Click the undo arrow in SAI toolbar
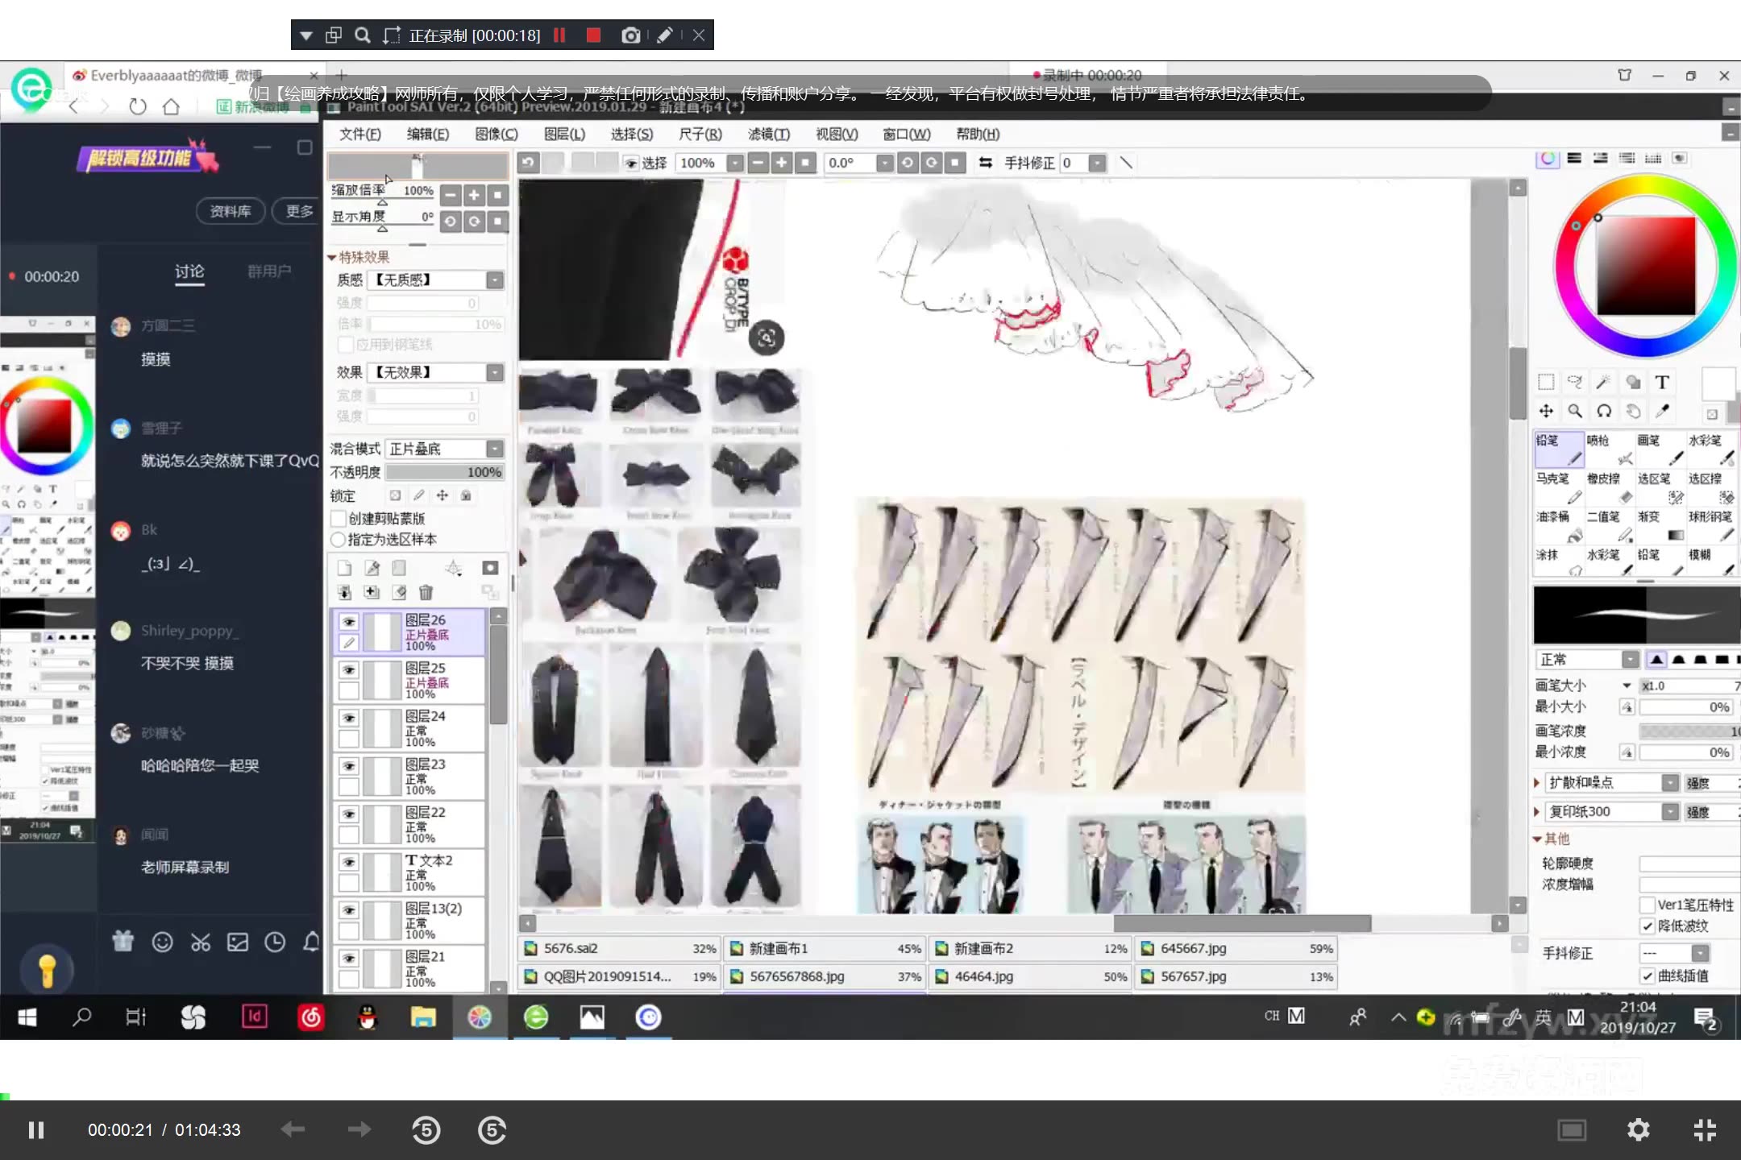The height and width of the screenshot is (1160, 1741). [x=528, y=163]
